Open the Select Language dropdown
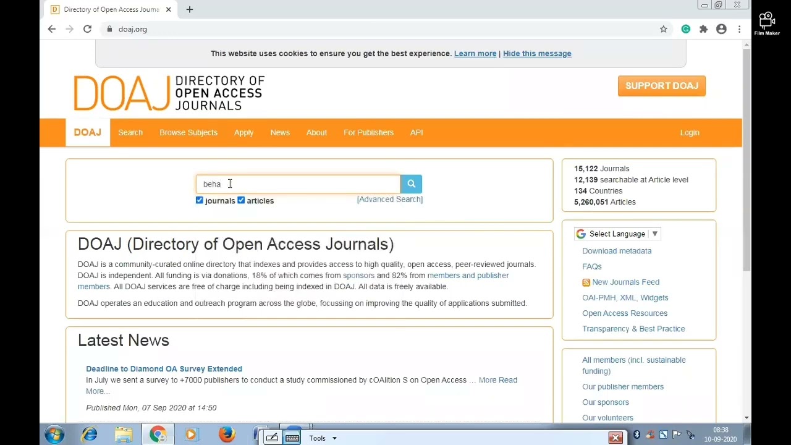 [617, 234]
